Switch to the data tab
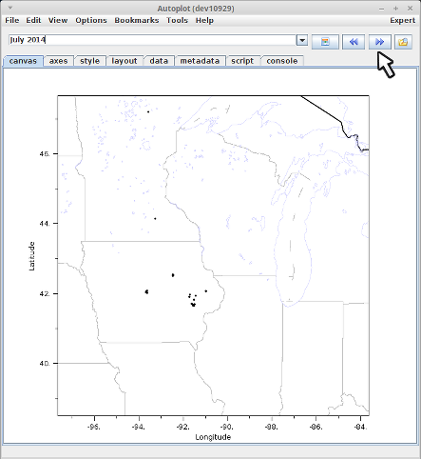Screen dimensions: 421x459 tap(159, 61)
